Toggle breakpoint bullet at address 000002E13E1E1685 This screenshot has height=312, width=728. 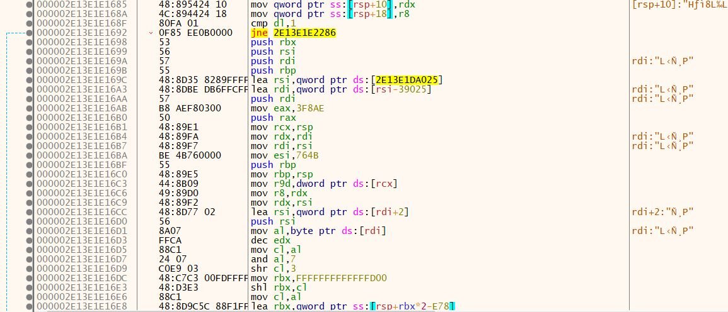pos(30,4)
